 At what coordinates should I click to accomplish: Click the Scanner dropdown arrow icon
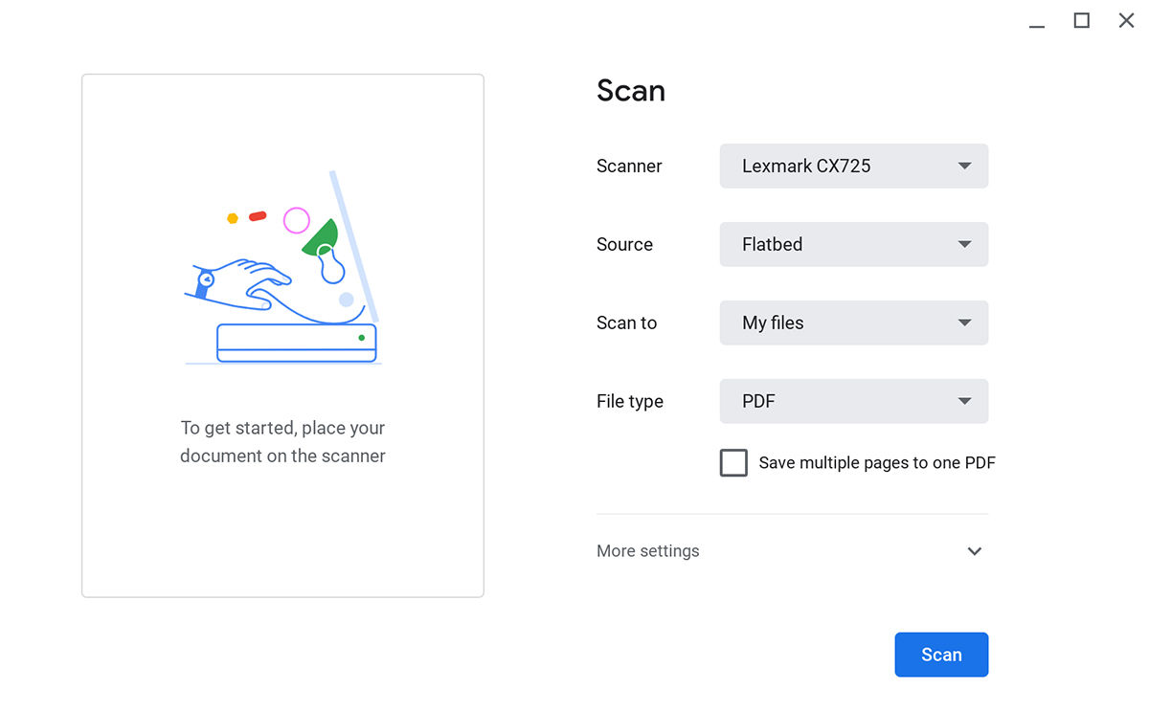[x=964, y=166]
